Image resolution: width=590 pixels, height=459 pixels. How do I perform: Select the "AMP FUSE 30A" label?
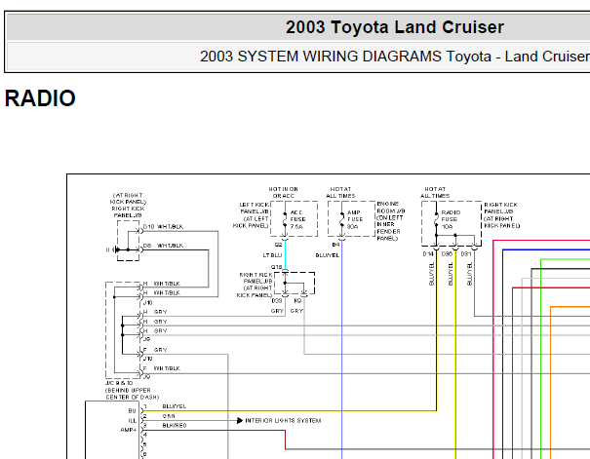[x=354, y=219]
